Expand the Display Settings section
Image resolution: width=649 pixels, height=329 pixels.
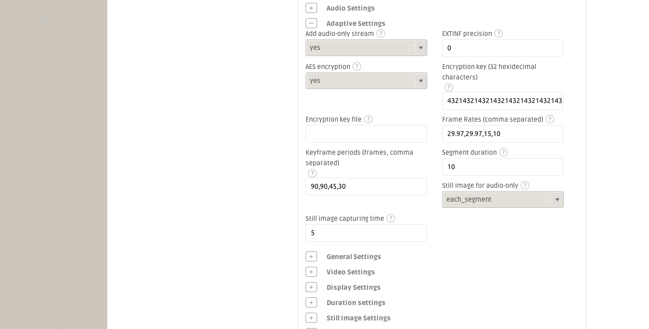tap(311, 287)
